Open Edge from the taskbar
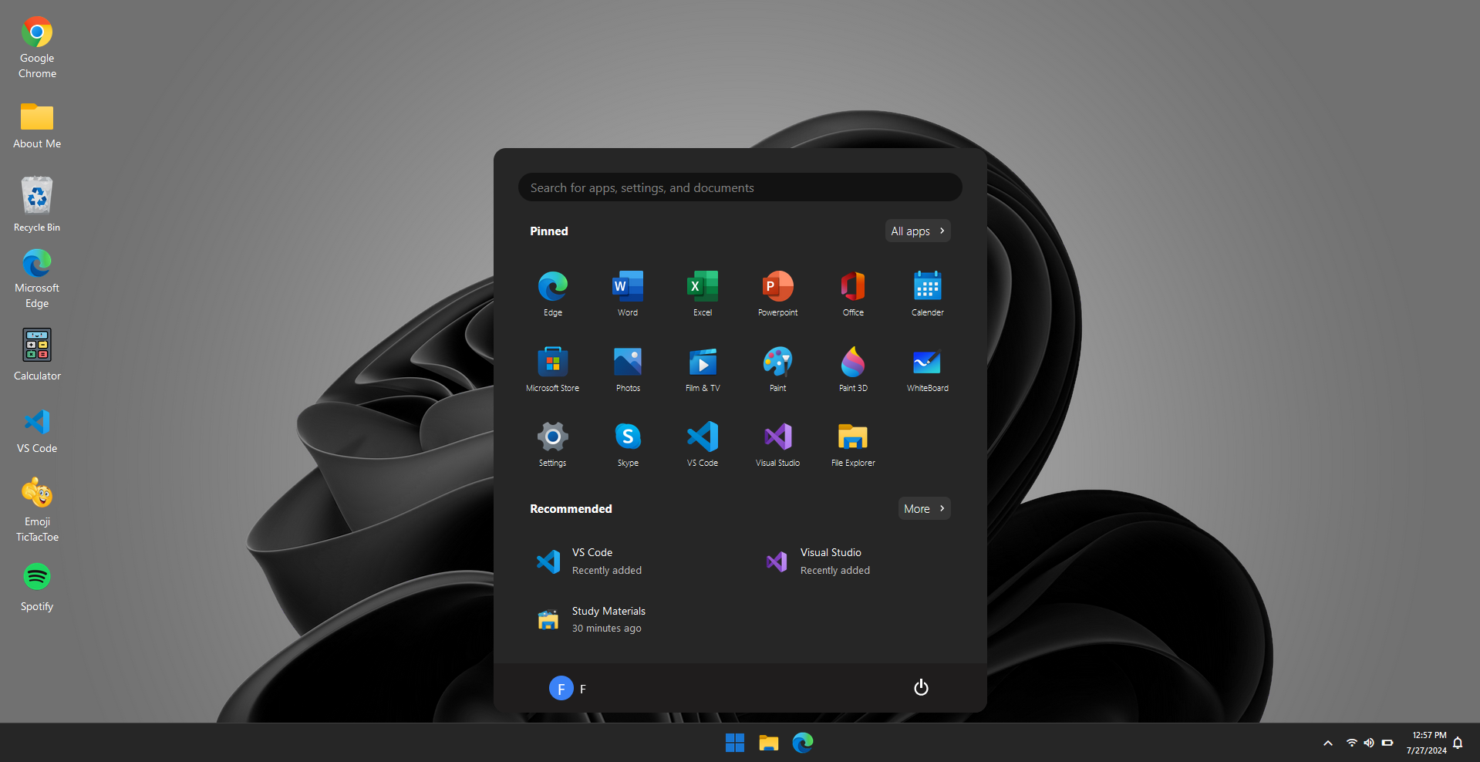This screenshot has height=762, width=1480. (803, 743)
